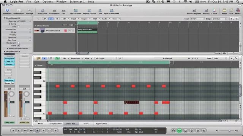Toggle Cycle mode green button in transport

coord(179,131)
